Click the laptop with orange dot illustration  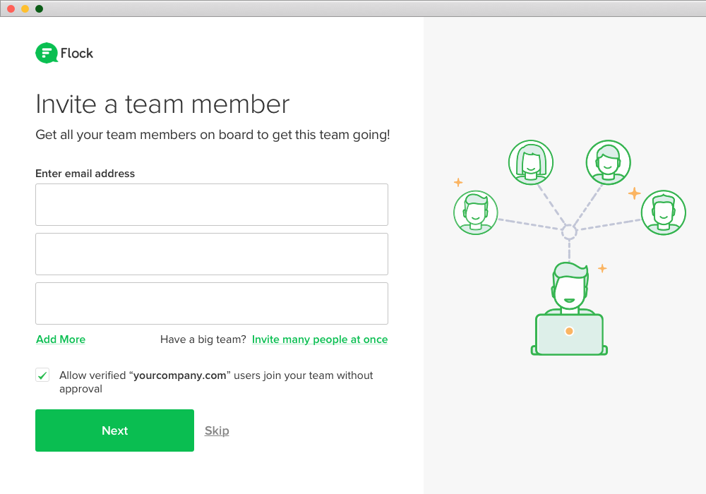tap(569, 332)
